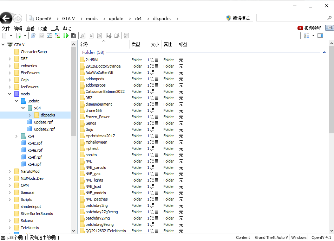Click the checklist window toolbar icon
The image size is (334, 241).
pyautogui.click(x=50, y=36)
